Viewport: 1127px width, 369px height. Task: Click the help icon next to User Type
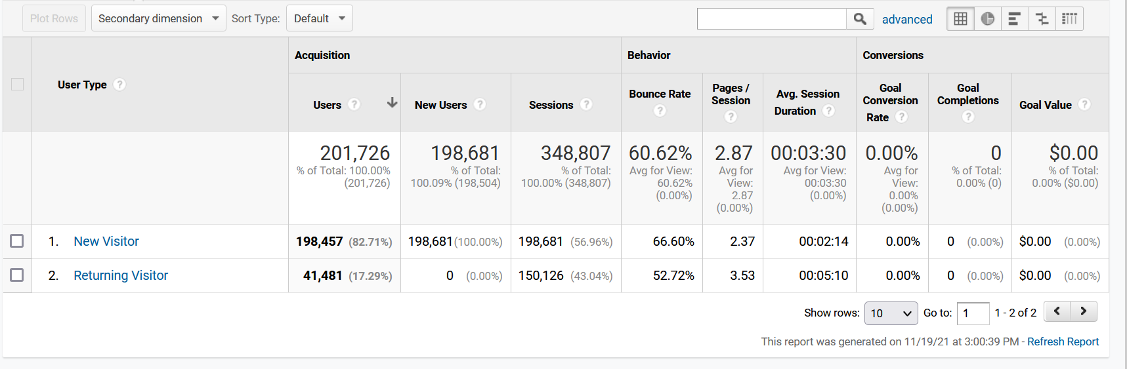119,85
